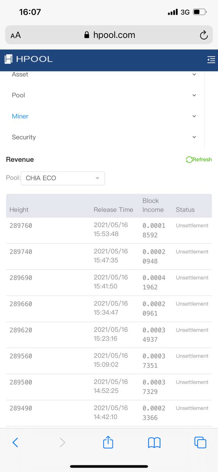This screenshot has width=218, height=472.
Task: Click the Block Income column header
Action: click(153, 205)
